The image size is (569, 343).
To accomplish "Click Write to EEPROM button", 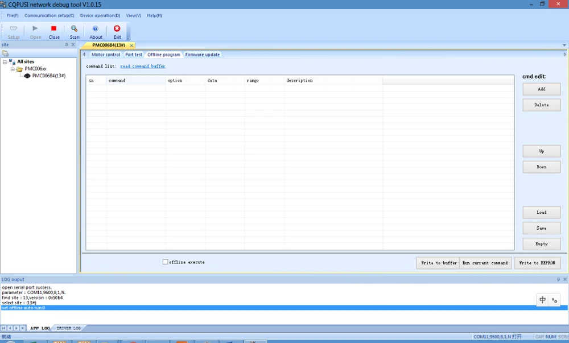I will (x=537, y=263).
